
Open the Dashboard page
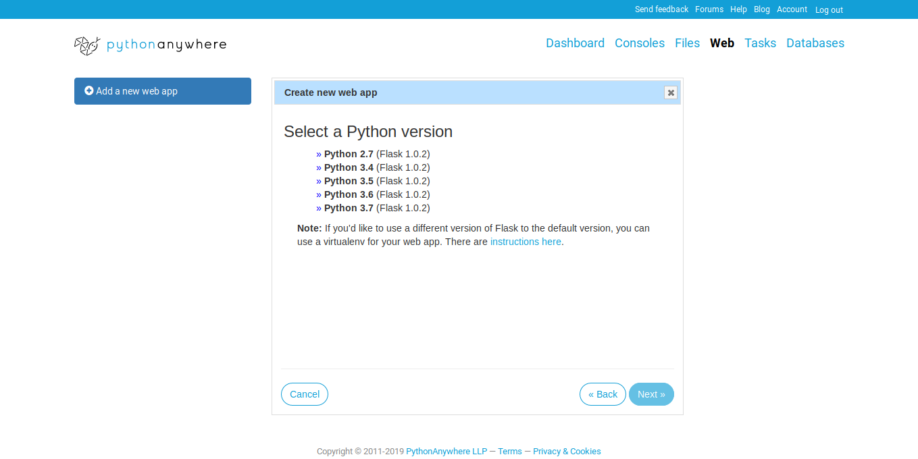tap(575, 43)
